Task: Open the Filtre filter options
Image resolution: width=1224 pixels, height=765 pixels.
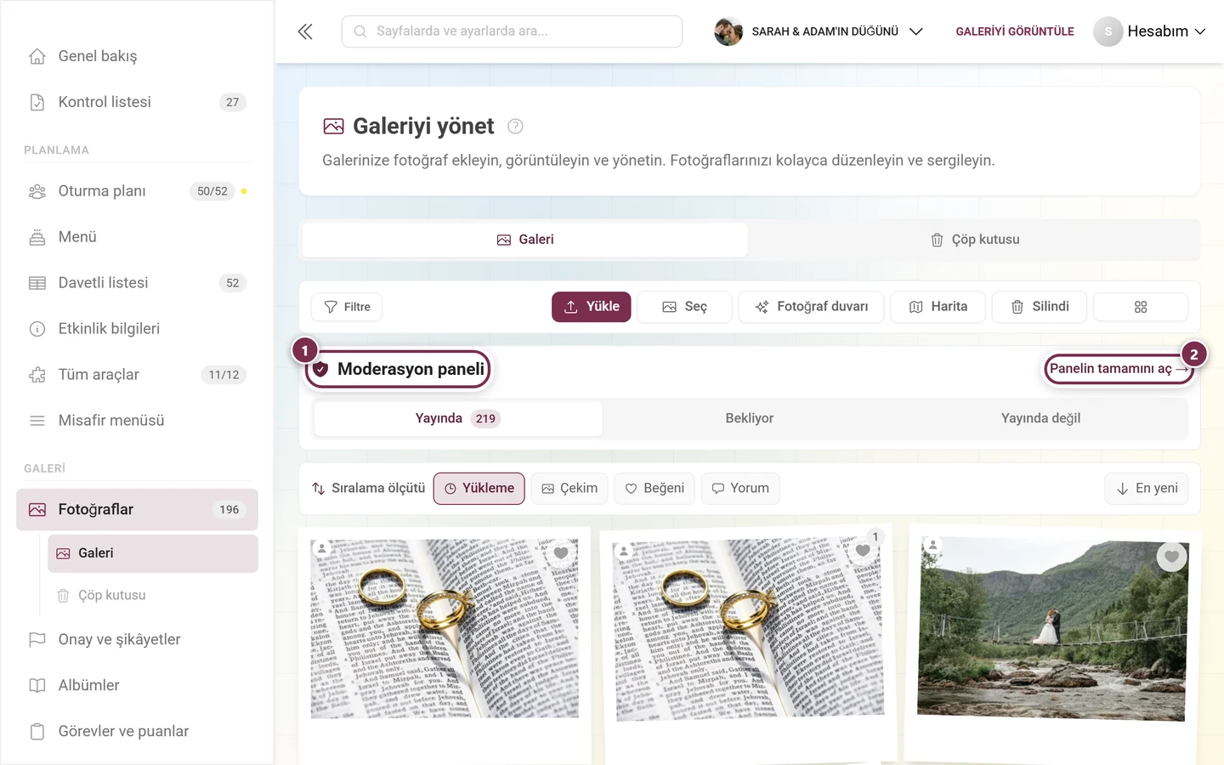Action: point(347,307)
